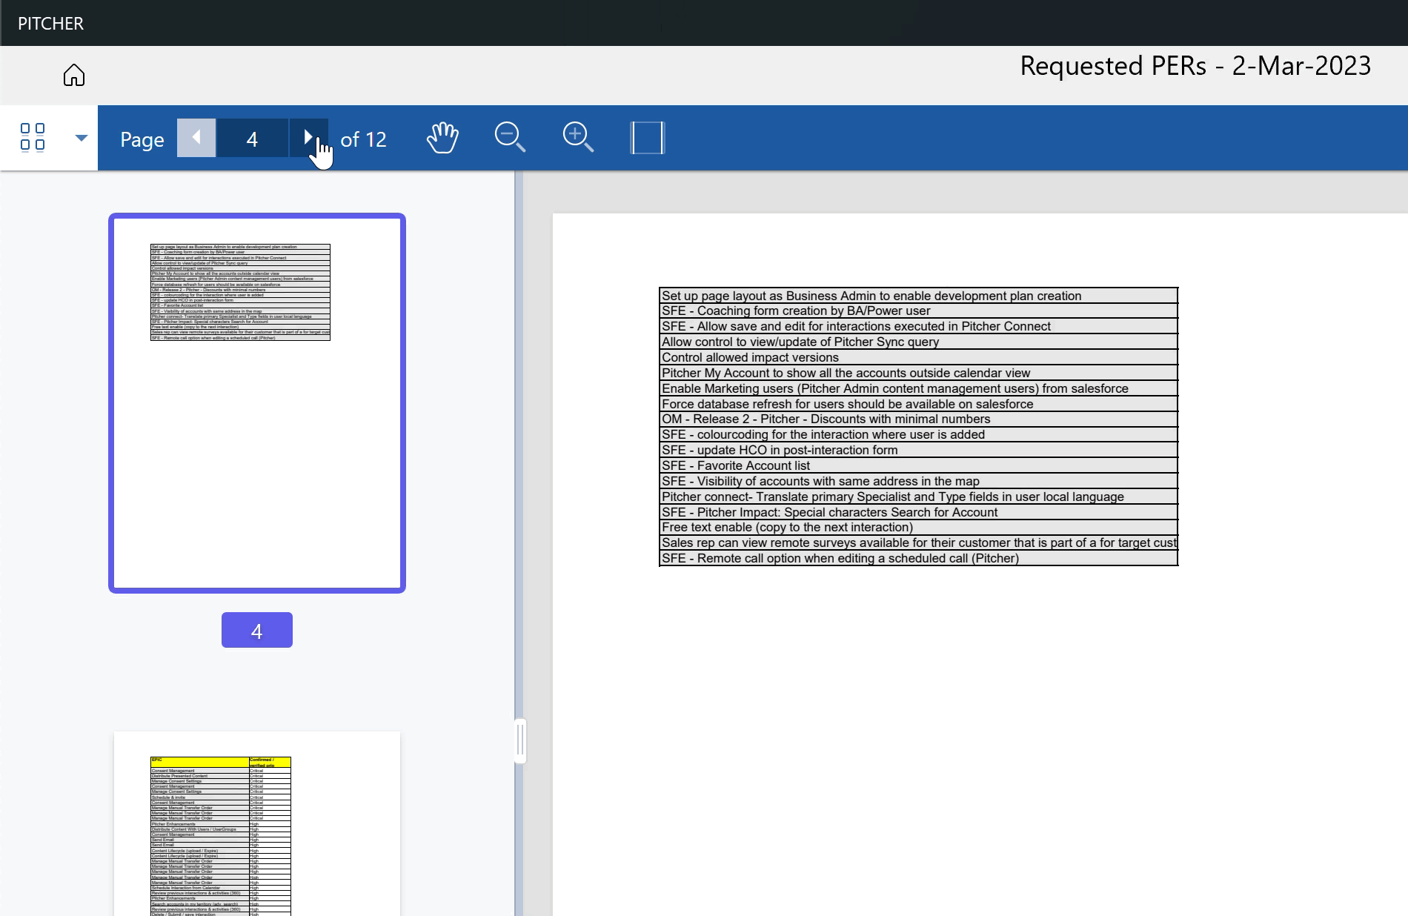Grab the sidebar resize handle
The height and width of the screenshot is (916, 1408).
pos(520,740)
